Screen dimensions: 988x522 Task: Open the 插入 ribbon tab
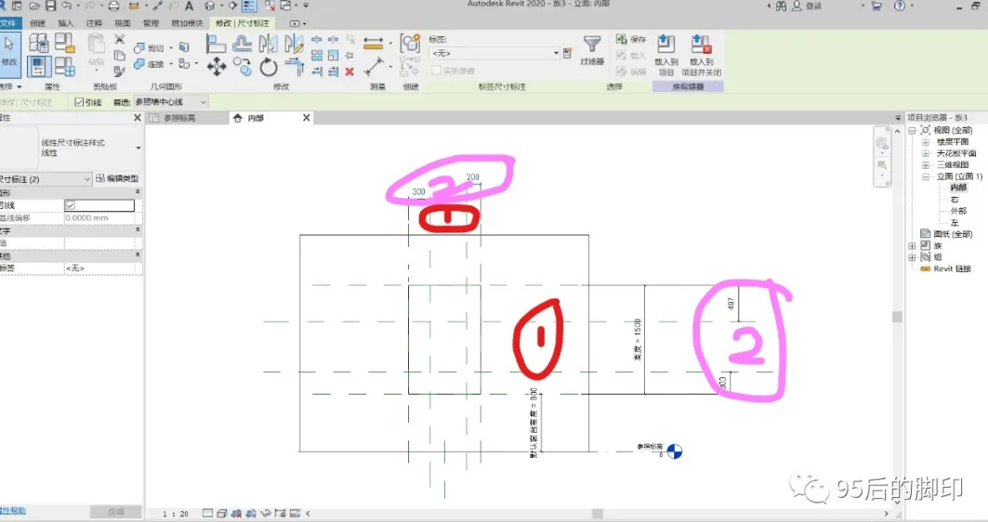[x=66, y=23]
